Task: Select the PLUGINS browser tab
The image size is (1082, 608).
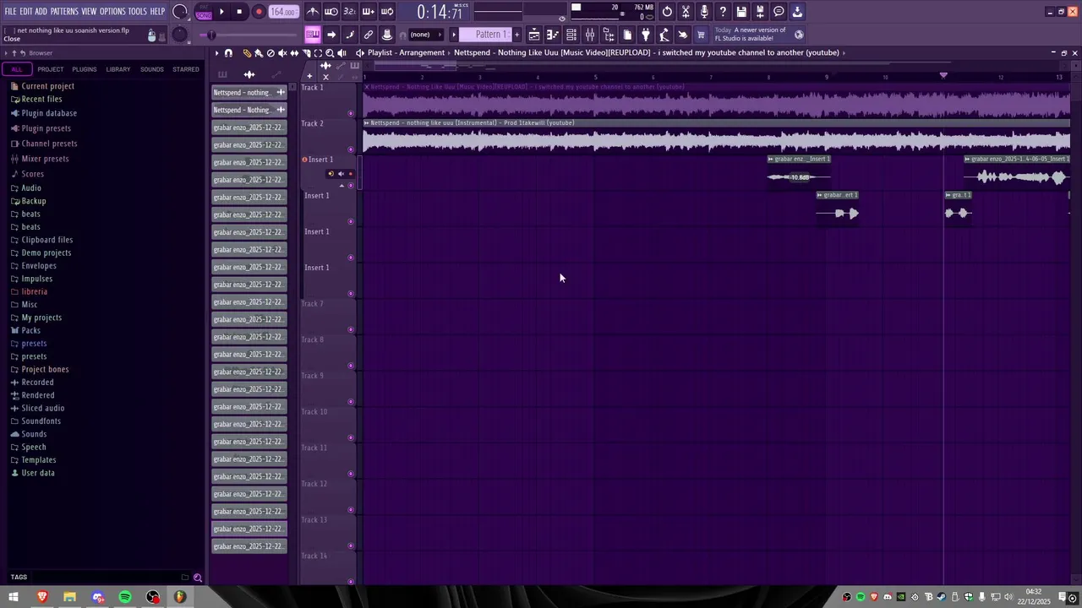Action: pos(85,69)
